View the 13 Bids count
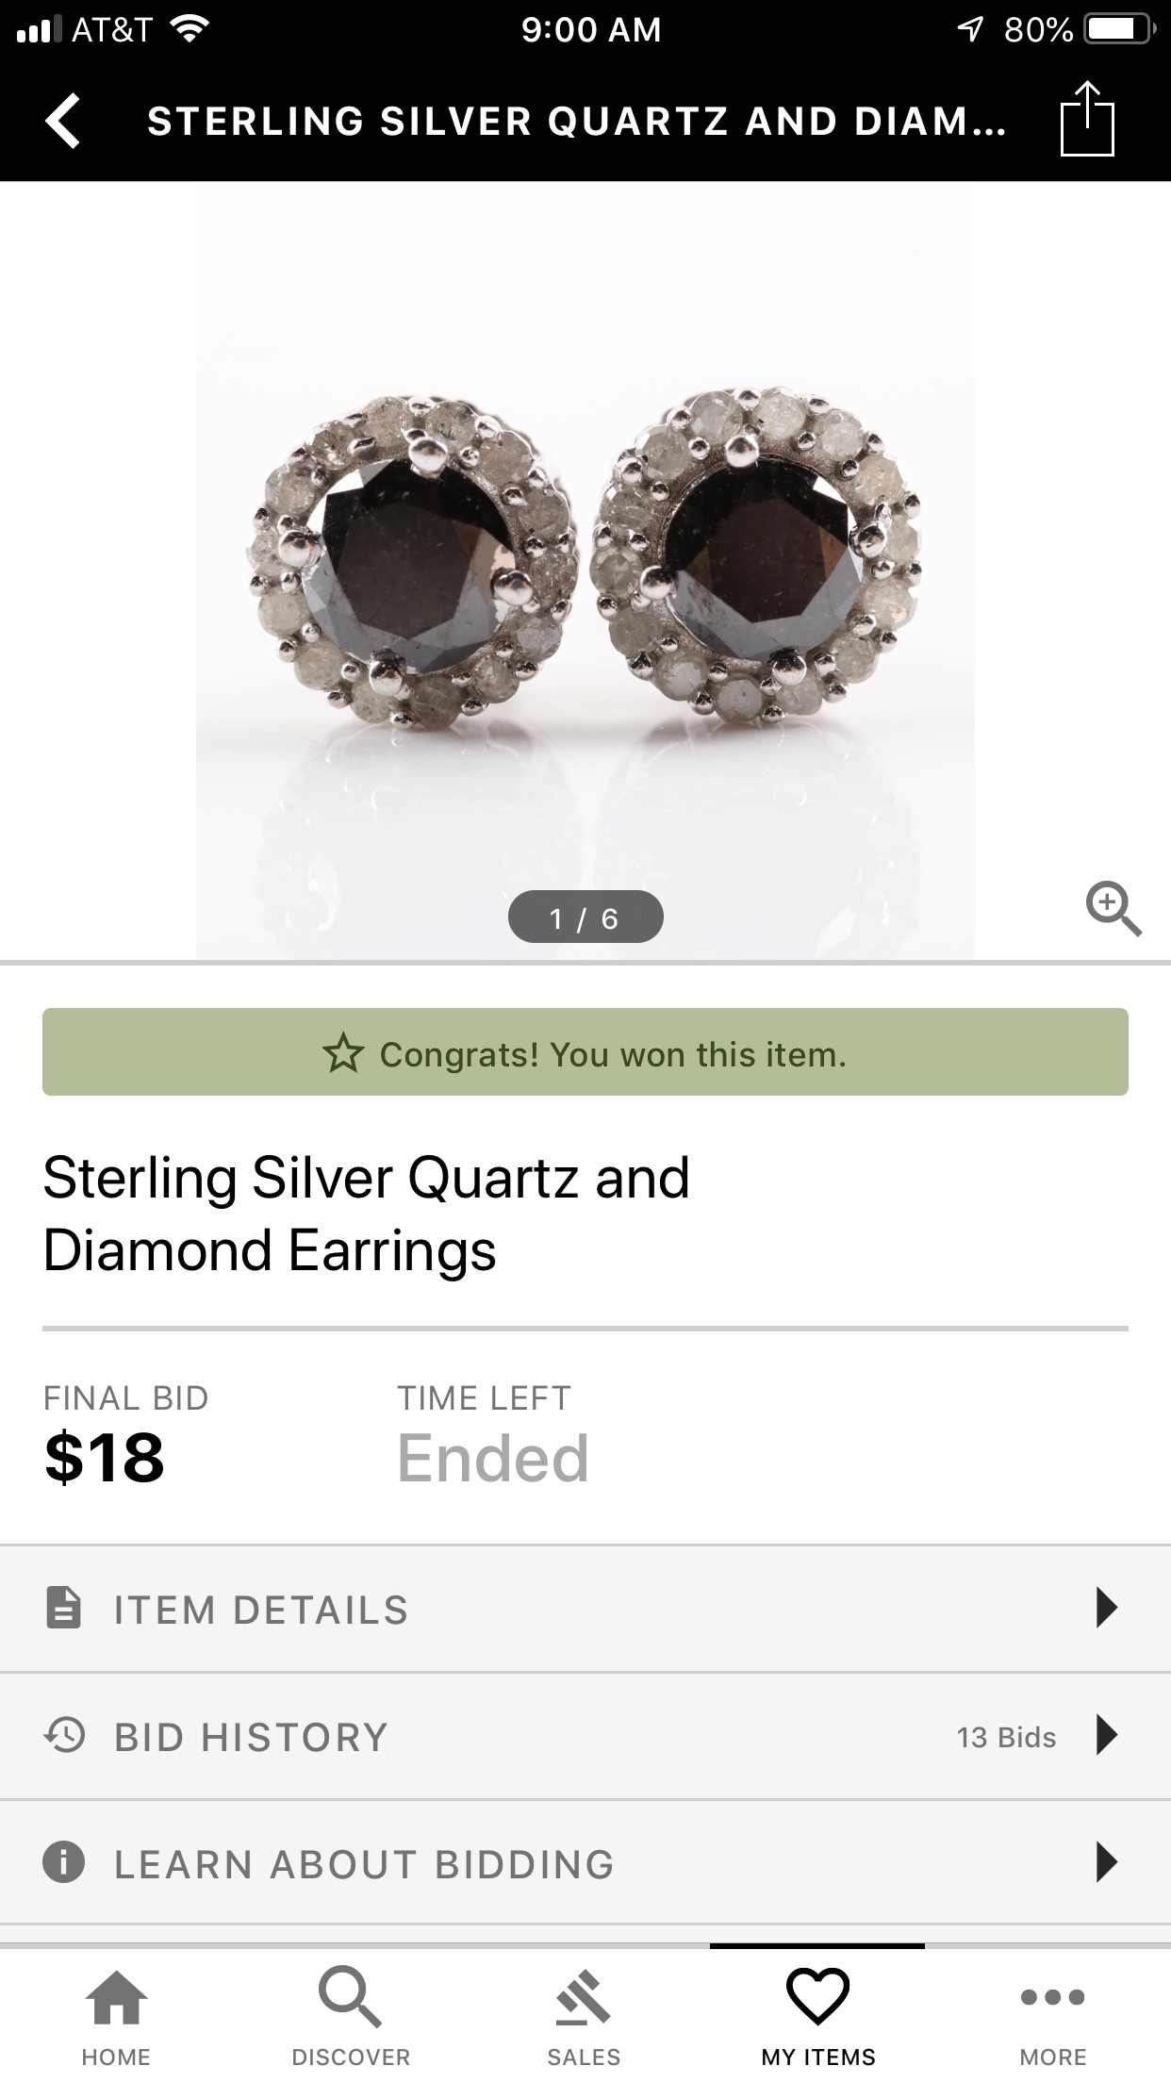This screenshot has width=1171, height=2082. coord(1006,1737)
